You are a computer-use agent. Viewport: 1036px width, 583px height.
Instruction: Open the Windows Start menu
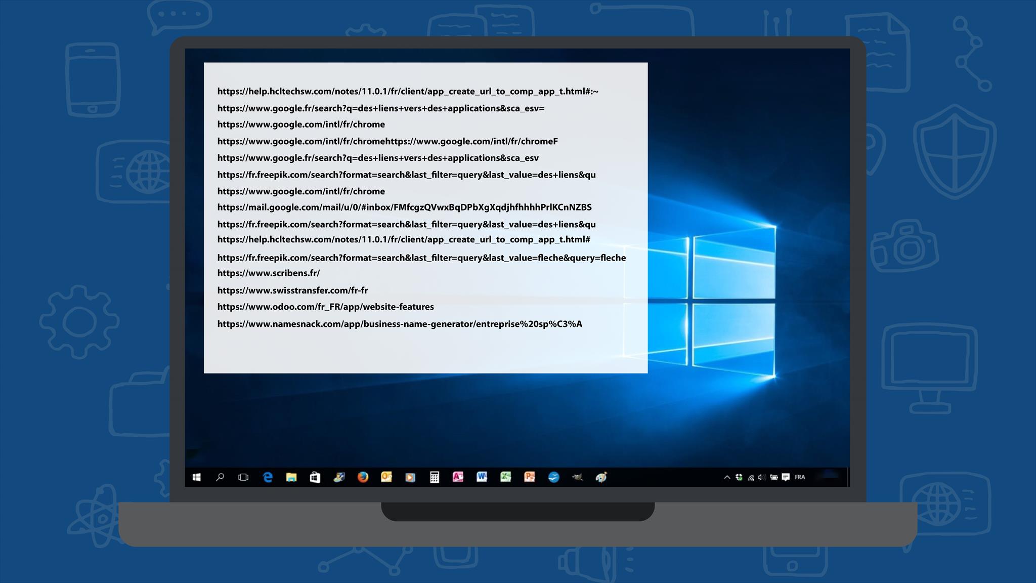pyautogui.click(x=197, y=477)
